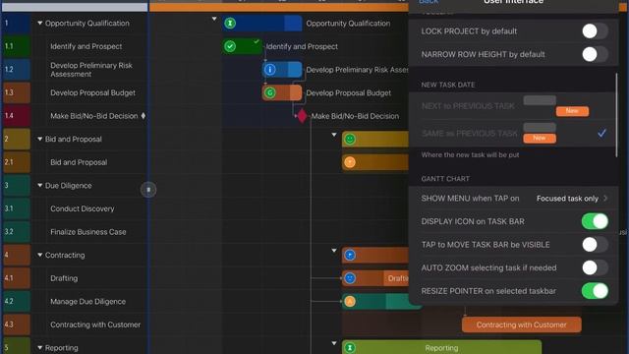629x354 pixels.
Task: Click the hourglass icon on Opportunity Qualification bar
Action: tap(230, 24)
